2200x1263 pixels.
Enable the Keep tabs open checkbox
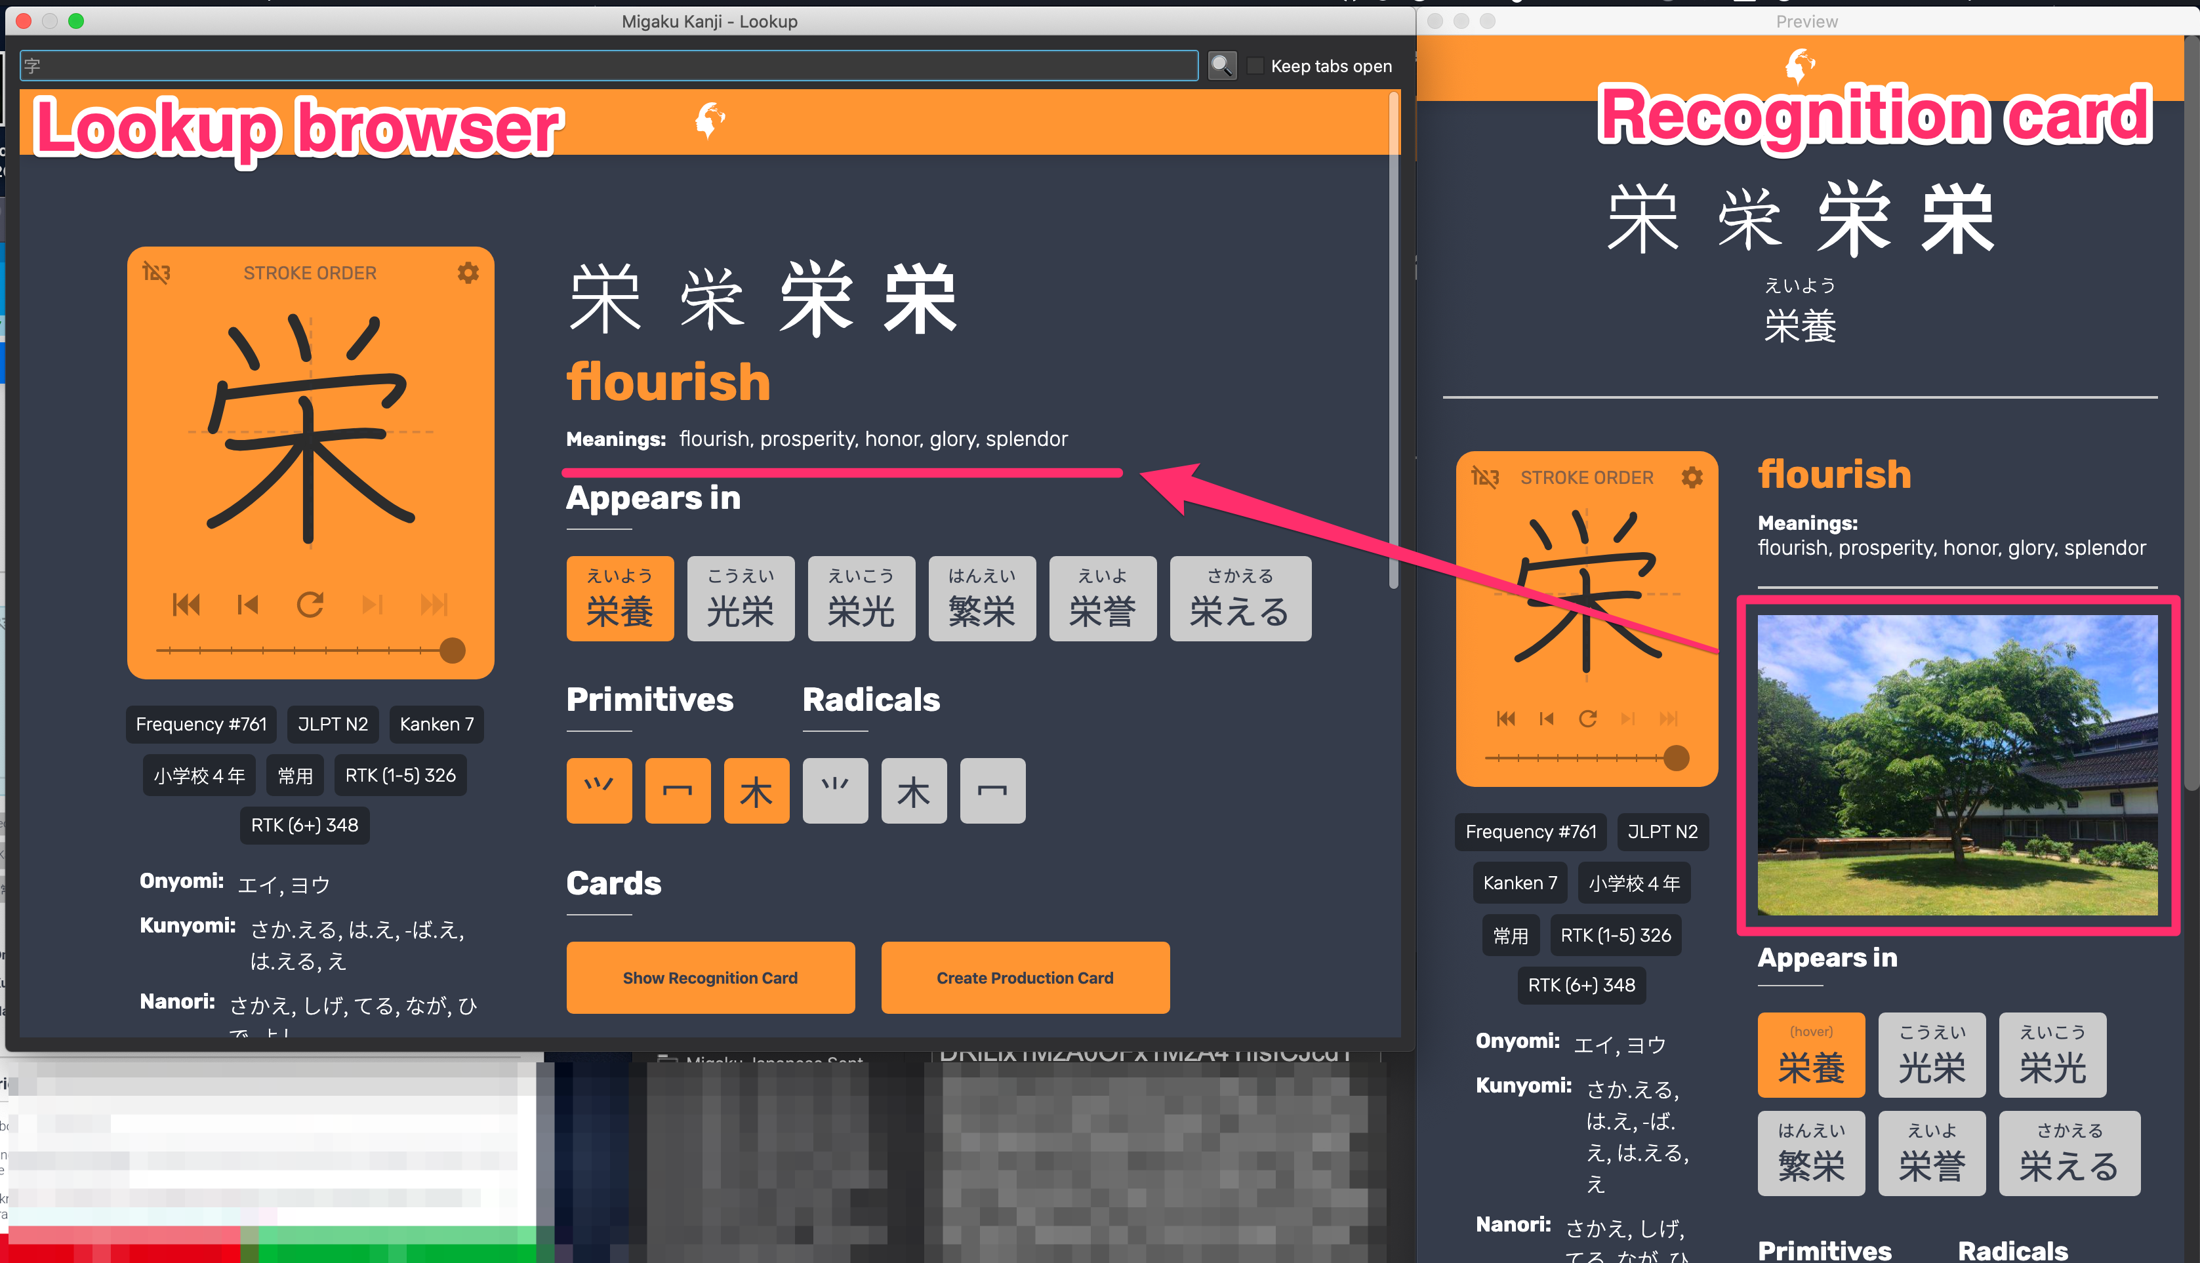[1255, 66]
